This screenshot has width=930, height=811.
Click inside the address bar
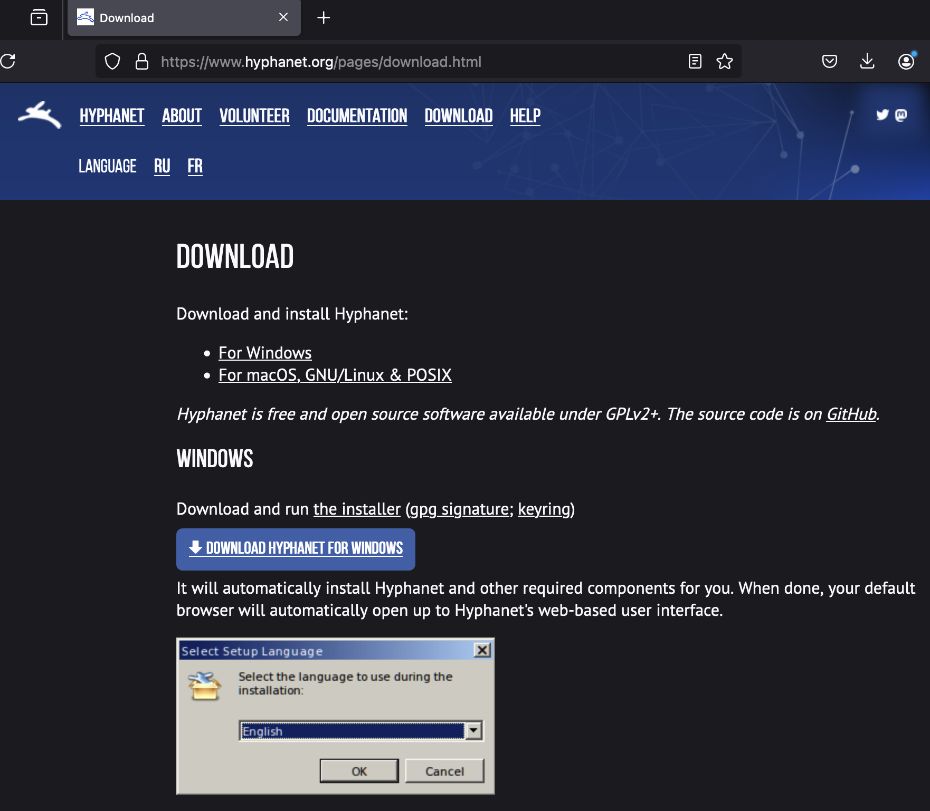click(x=369, y=61)
